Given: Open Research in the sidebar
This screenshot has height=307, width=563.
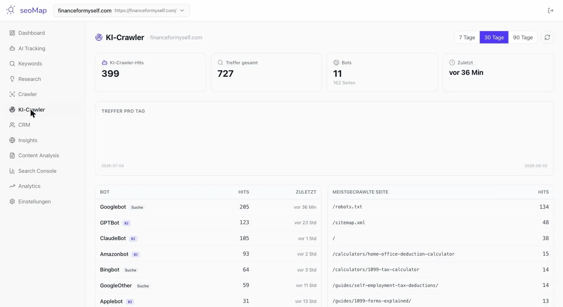Looking at the screenshot, I should tap(43, 79).
